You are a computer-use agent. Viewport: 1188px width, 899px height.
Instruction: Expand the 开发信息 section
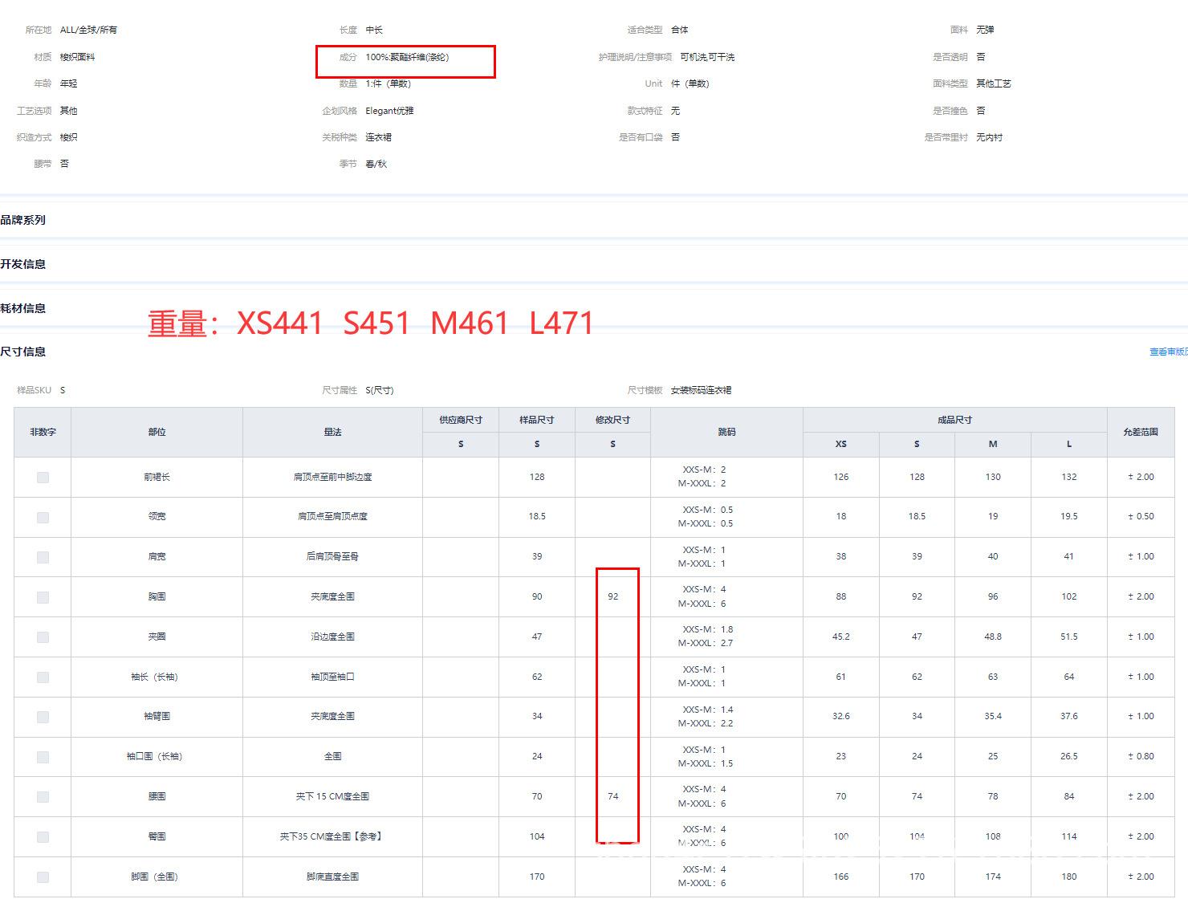pos(23,264)
